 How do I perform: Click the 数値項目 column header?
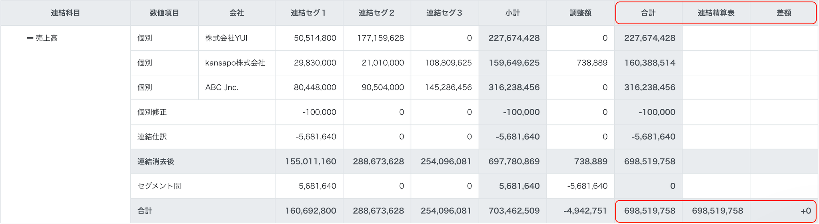(x=164, y=13)
